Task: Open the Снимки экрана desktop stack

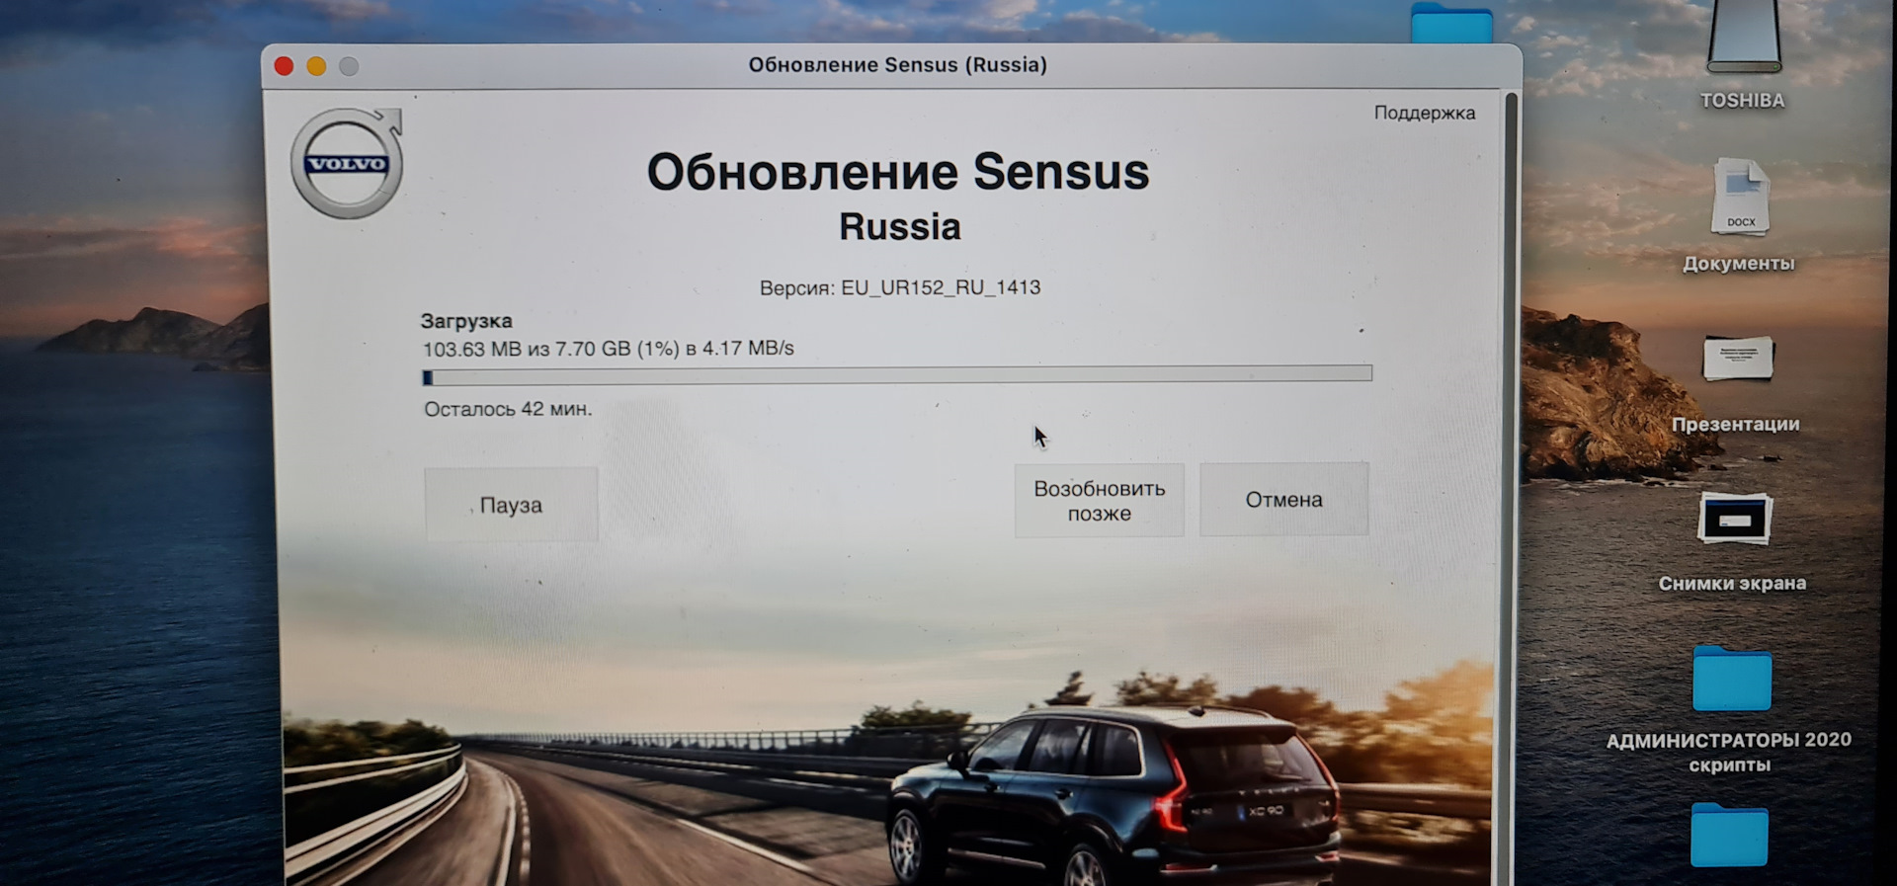Action: coord(1734,519)
